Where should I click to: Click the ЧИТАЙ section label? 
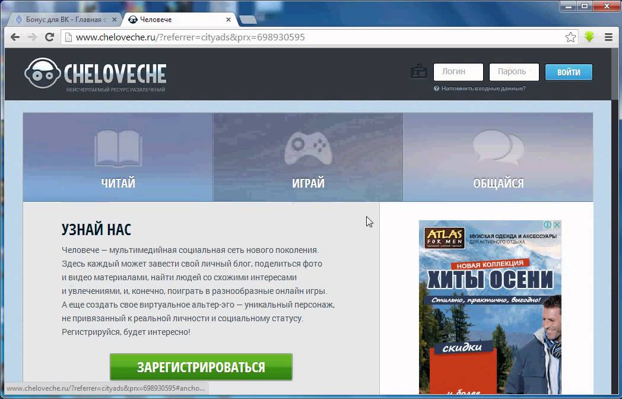click(x=118, y=183)
